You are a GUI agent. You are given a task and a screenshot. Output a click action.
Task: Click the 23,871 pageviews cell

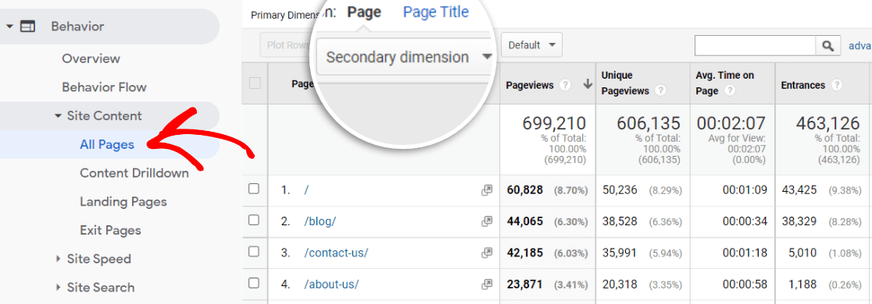pyautogui.click(x=525, y=284)
